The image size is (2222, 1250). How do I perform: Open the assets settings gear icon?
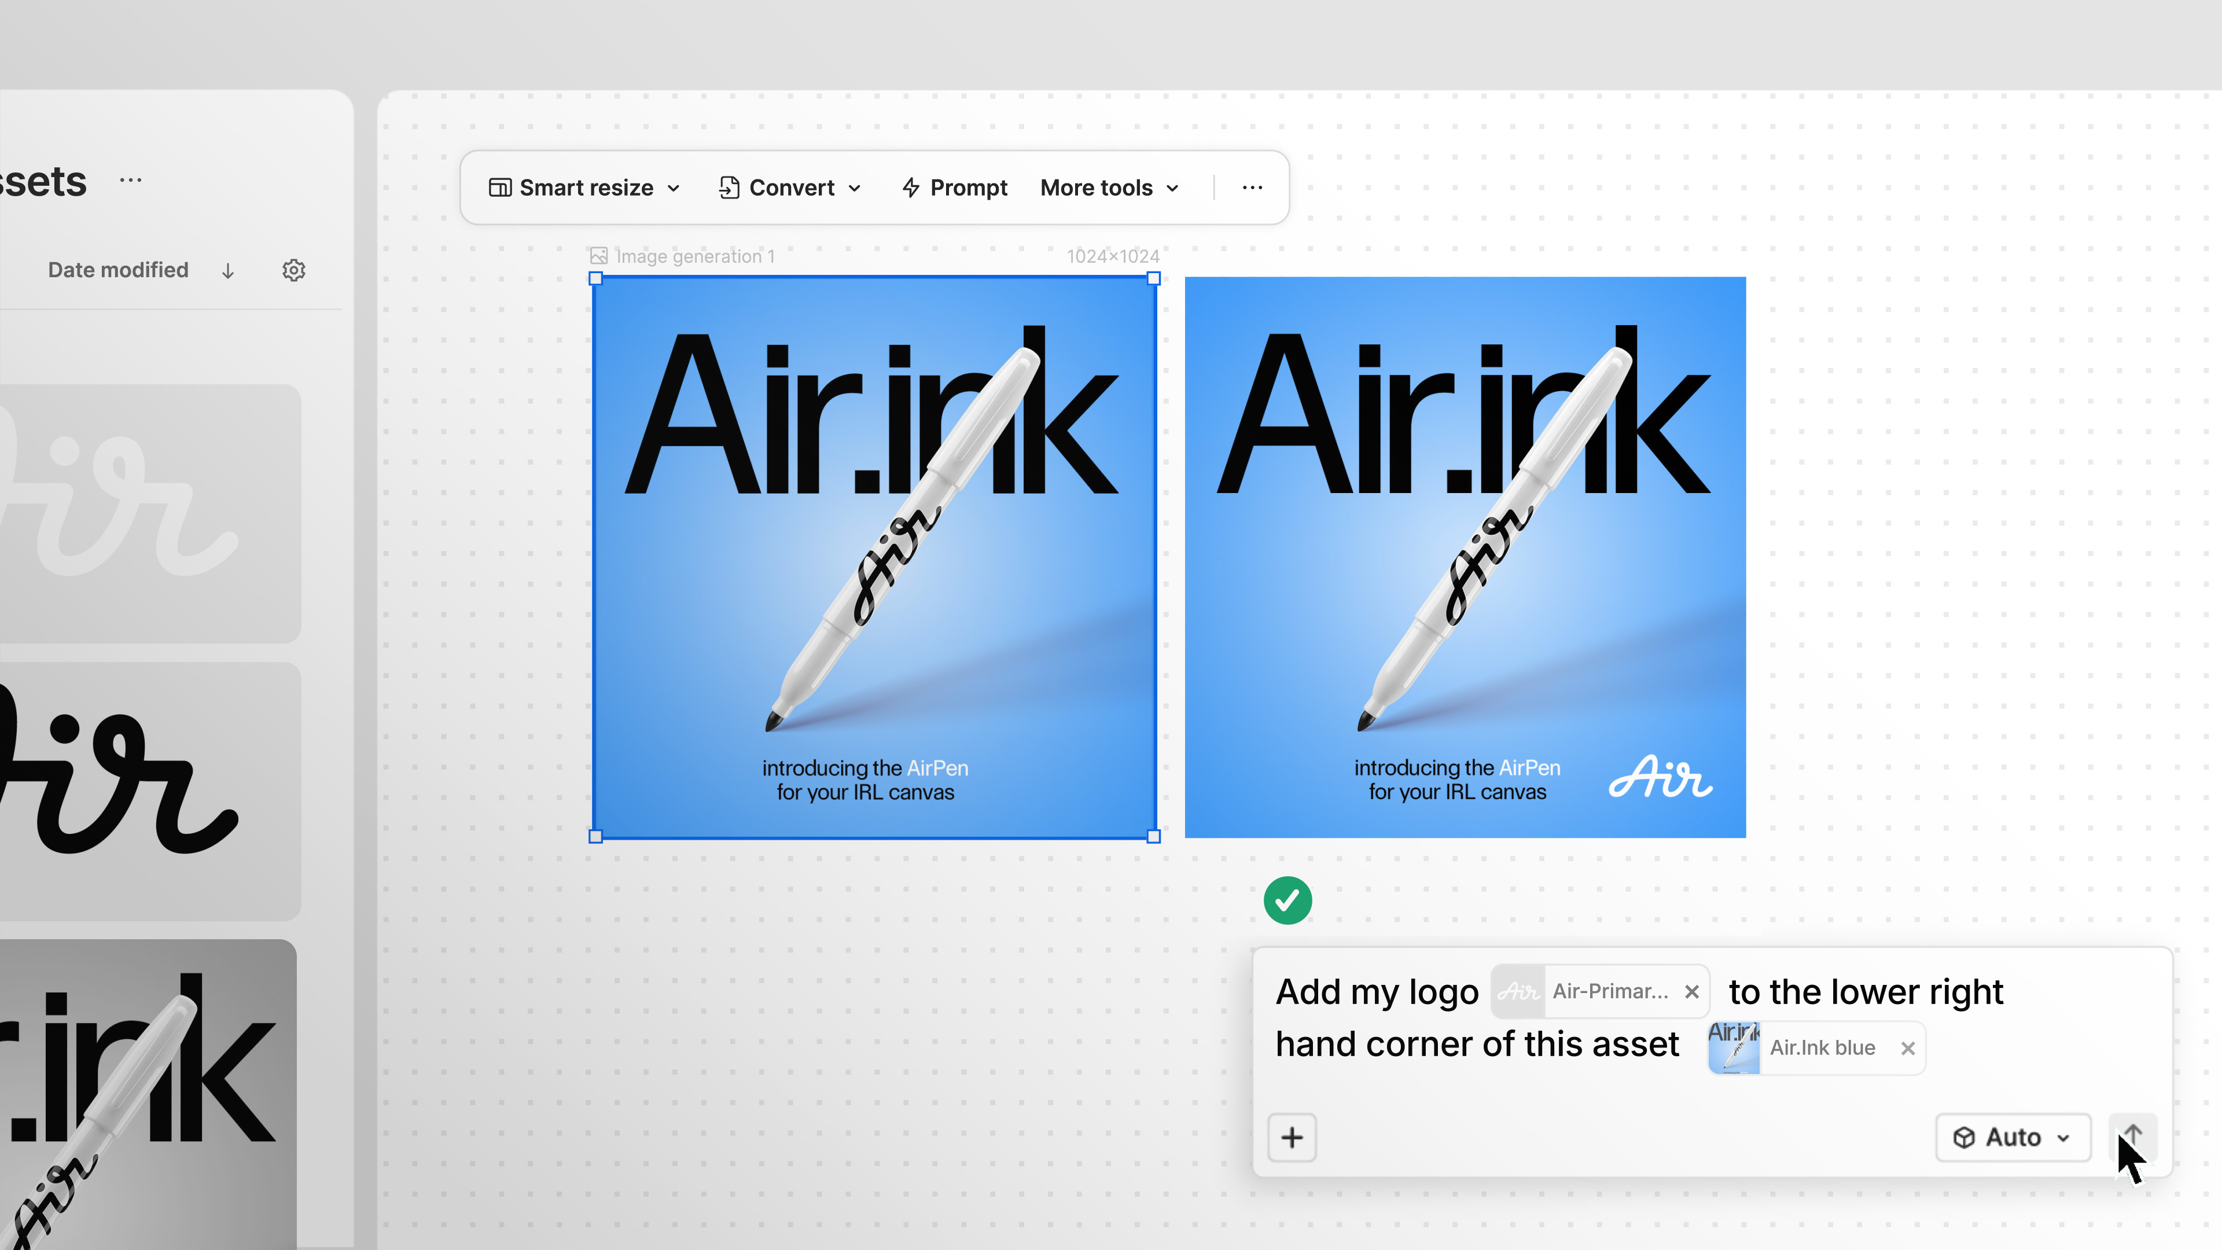294,270
